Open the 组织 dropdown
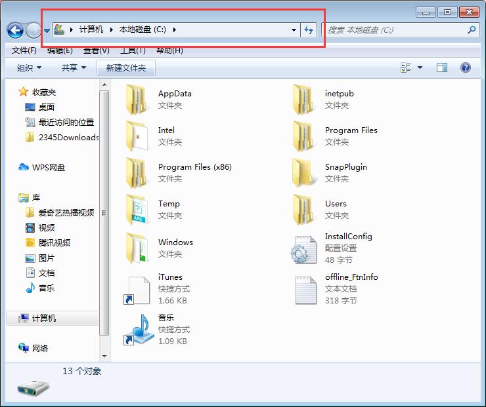This screenshot has height=407, width=486. [29, 68]
